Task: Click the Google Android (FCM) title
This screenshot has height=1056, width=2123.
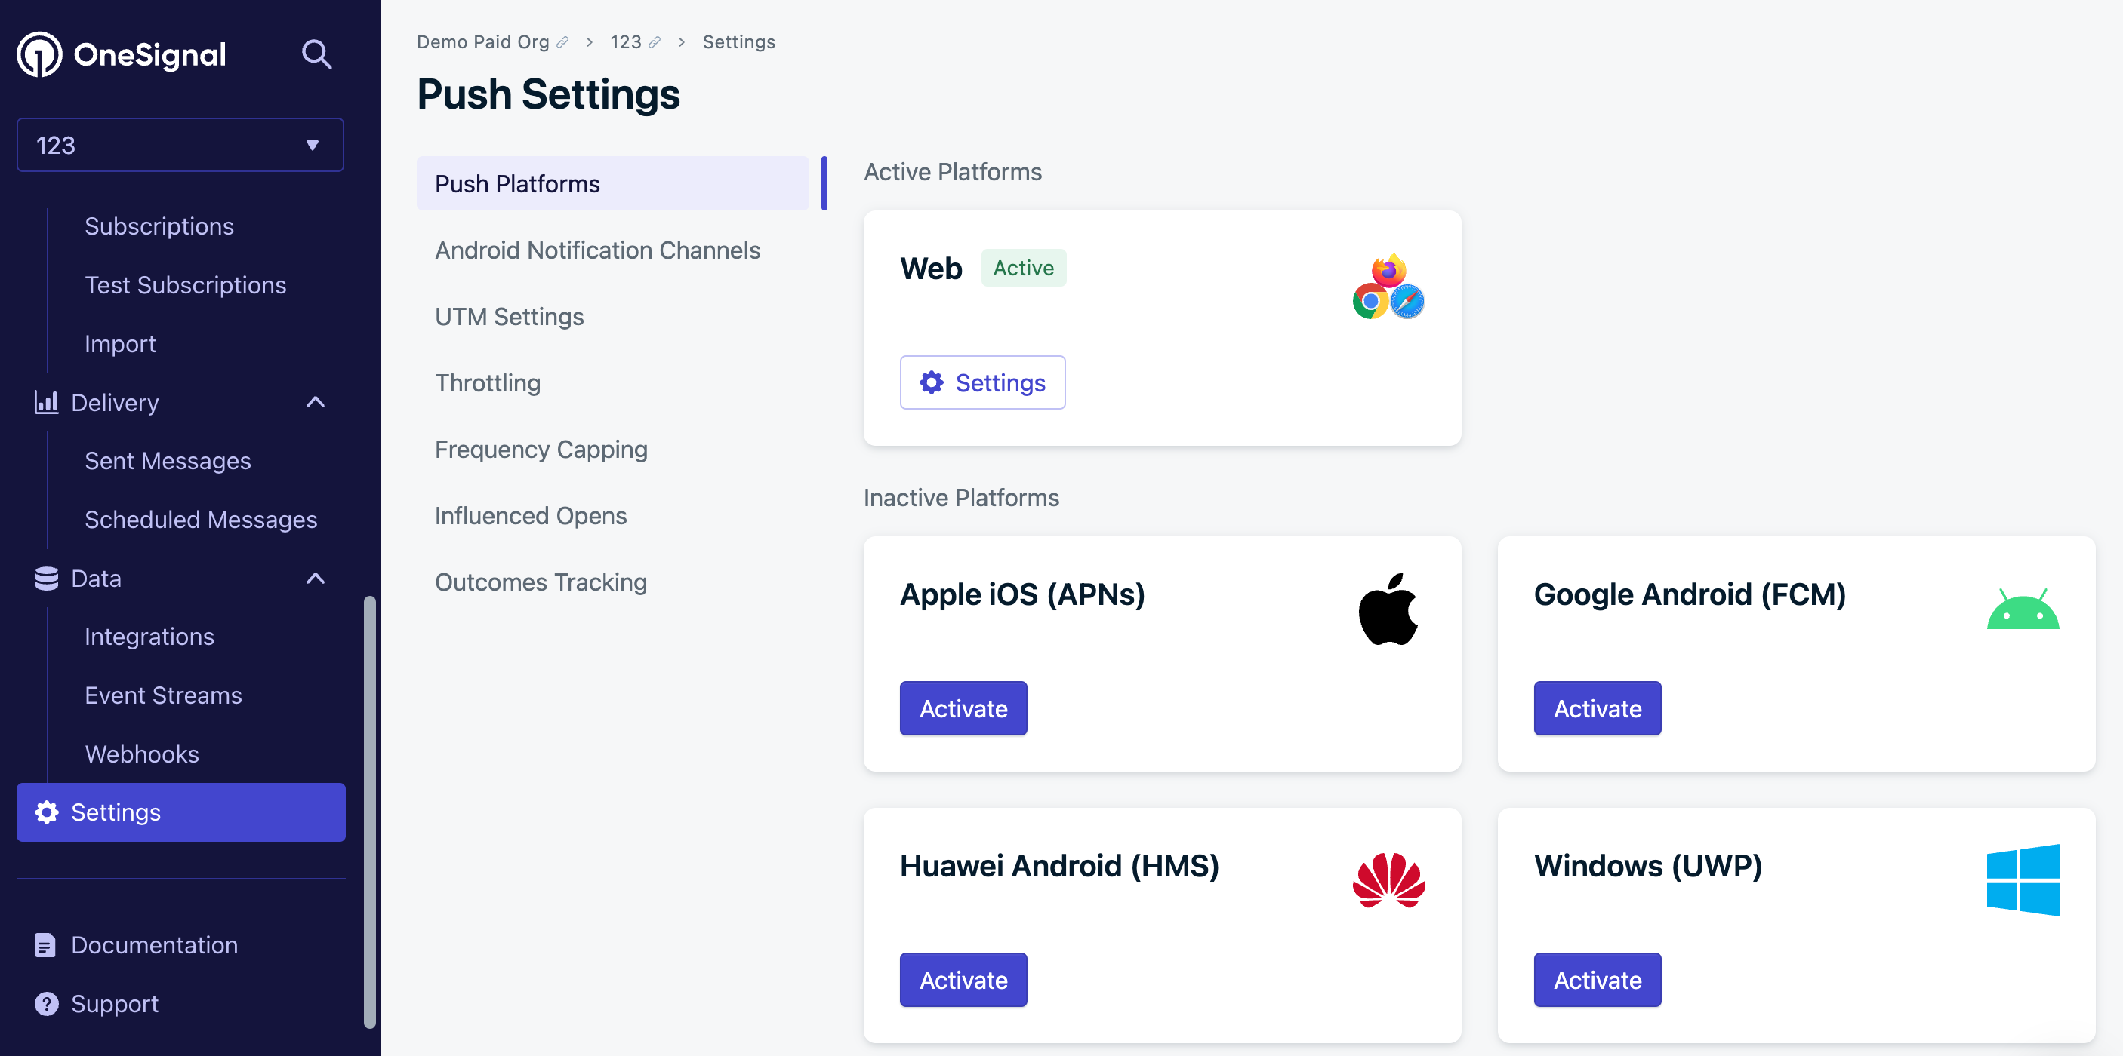Action: [x=1690, y=594]
